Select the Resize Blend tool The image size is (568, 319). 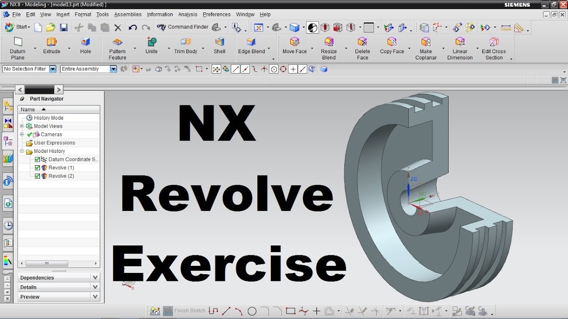tap(329, 48)
